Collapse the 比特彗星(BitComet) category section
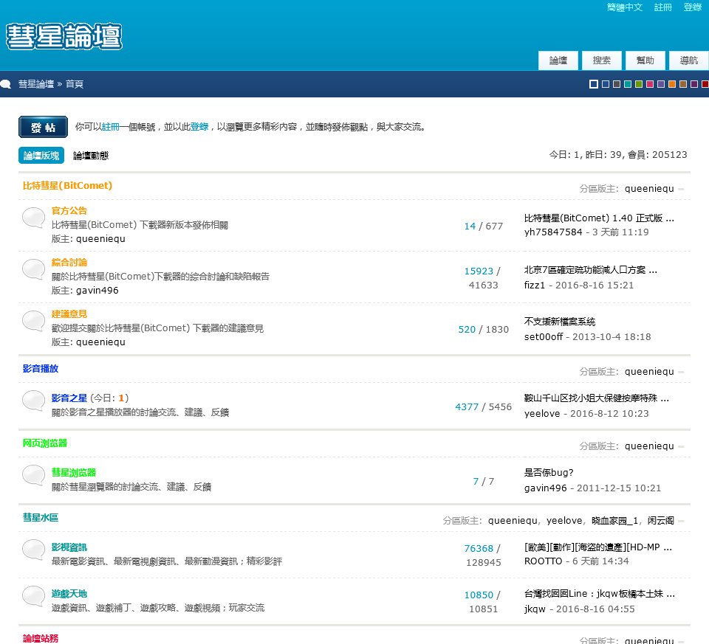 tap(681, 189)
